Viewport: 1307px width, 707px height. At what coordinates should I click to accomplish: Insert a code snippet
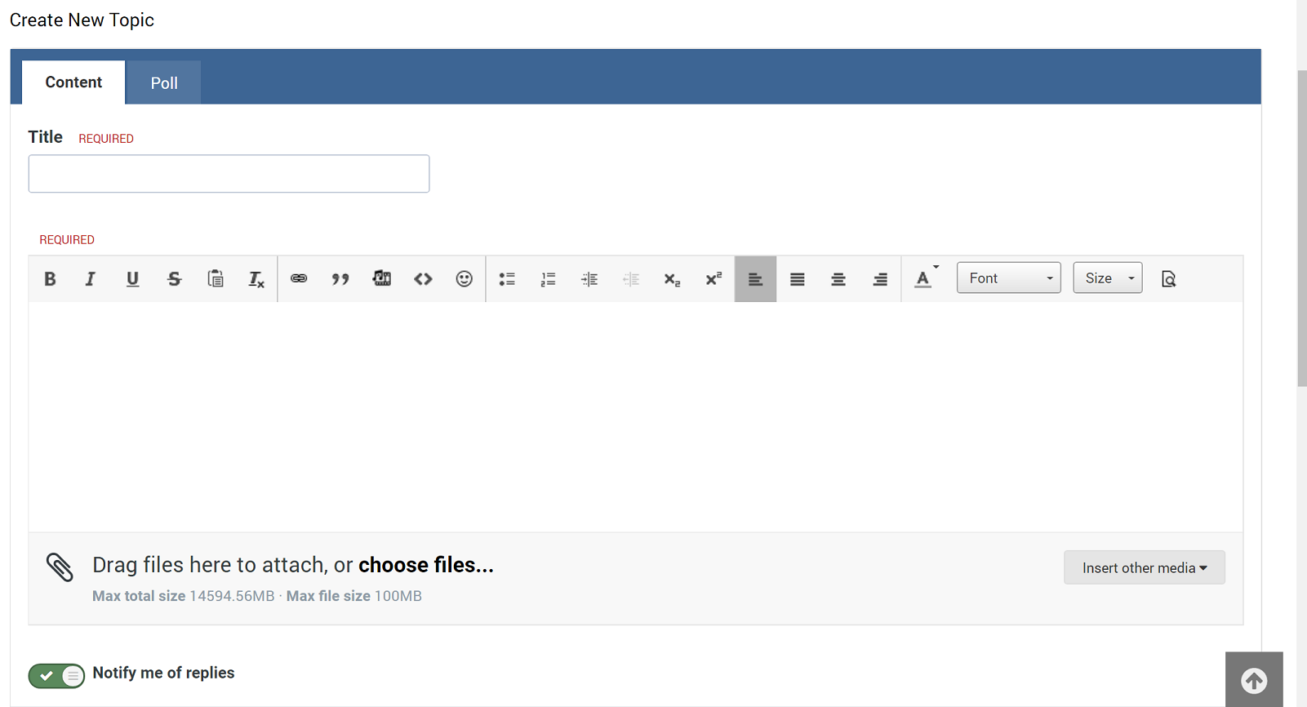423,279
